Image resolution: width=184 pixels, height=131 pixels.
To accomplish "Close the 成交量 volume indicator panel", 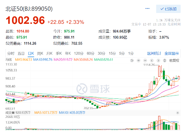I will click(178, 113).
